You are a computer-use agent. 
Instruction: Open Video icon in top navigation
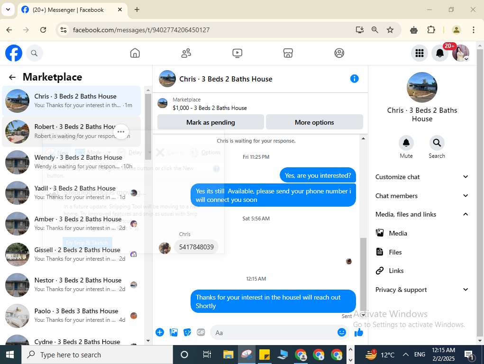(x=237, y=53)
